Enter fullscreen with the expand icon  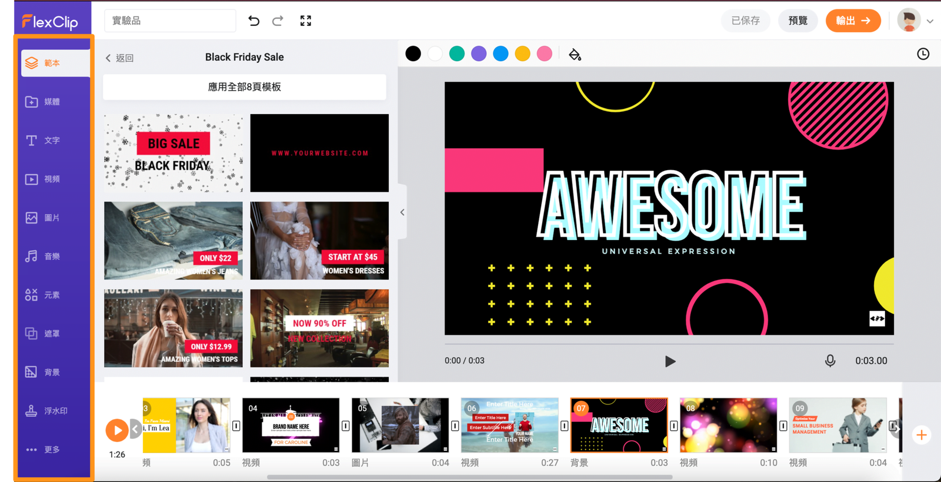point(305,21)
